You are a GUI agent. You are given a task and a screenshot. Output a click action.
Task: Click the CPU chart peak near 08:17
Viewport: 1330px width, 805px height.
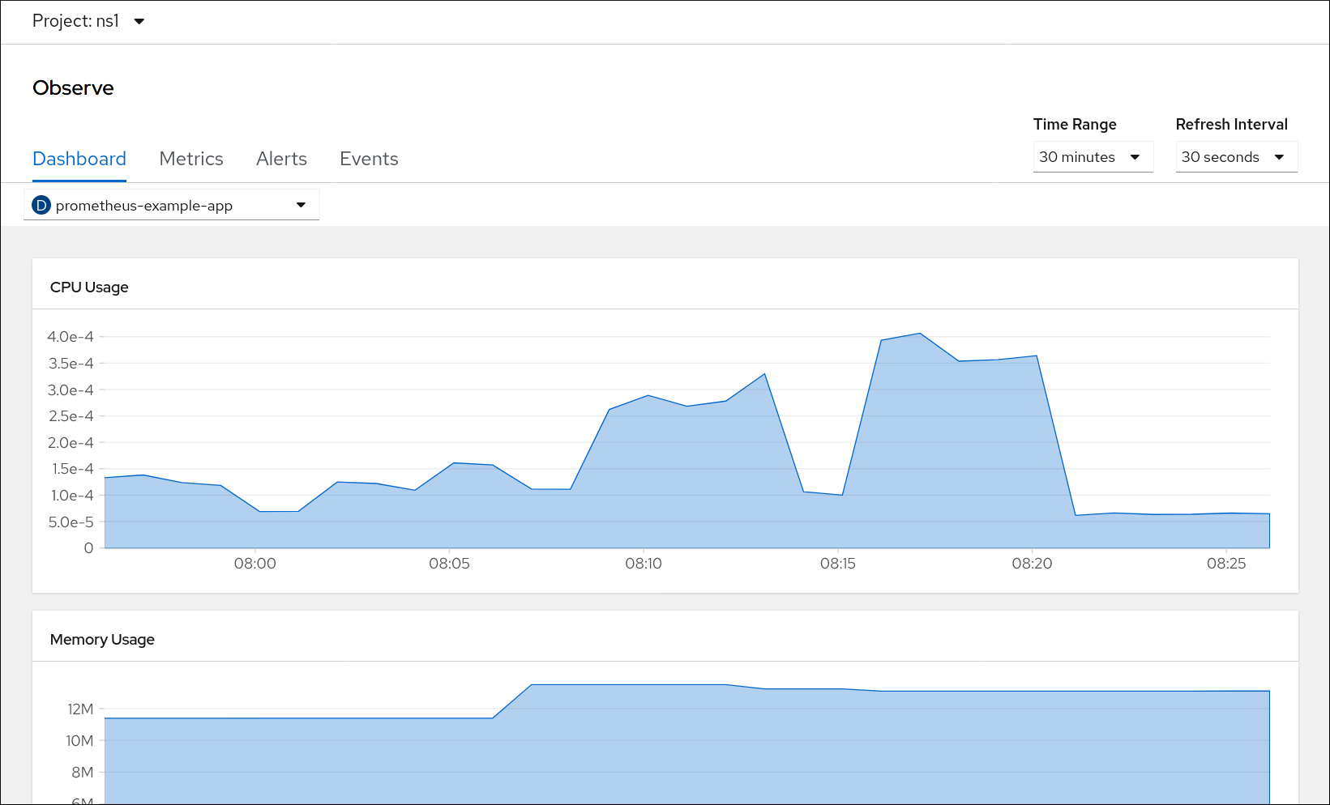coord(919,334)
